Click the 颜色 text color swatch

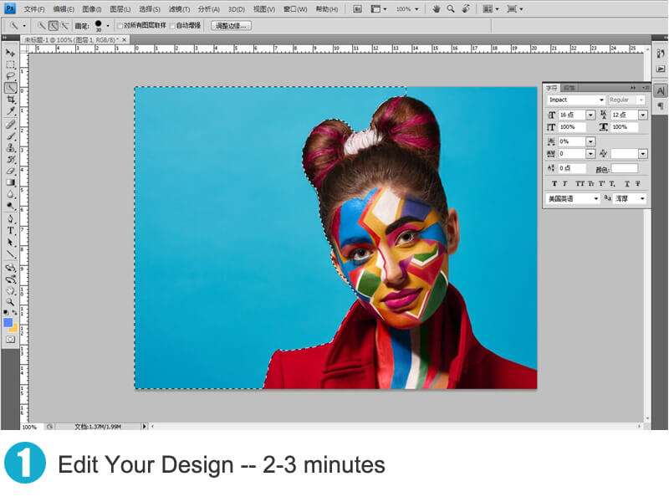624,168
